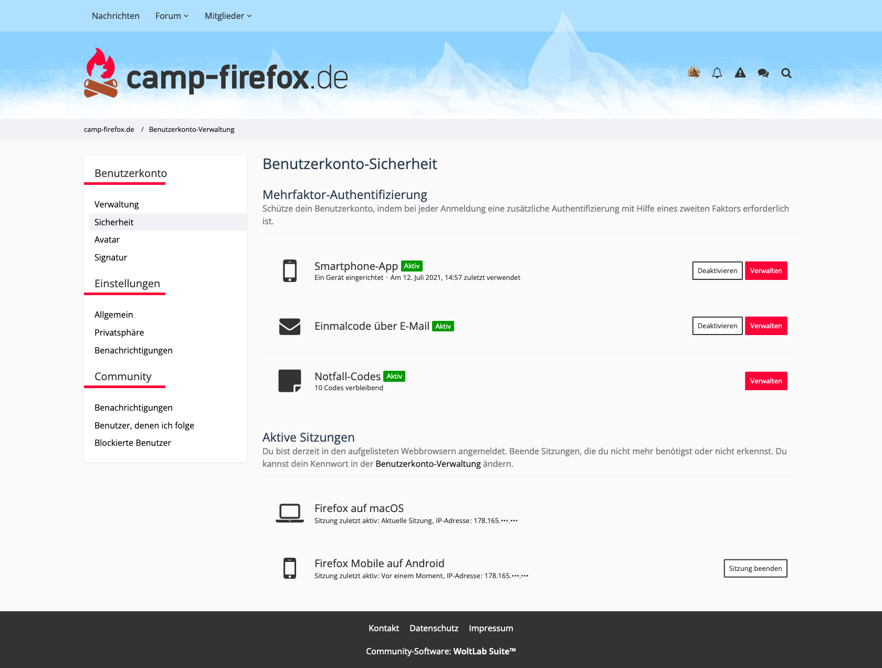Click camp-firefox.de breadcrumb link
This screenshot has height=668, width=882.
(109, 129)
